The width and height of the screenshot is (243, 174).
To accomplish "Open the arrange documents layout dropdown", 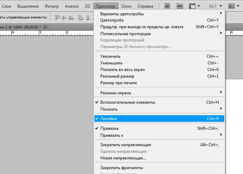I will [233, 6].
